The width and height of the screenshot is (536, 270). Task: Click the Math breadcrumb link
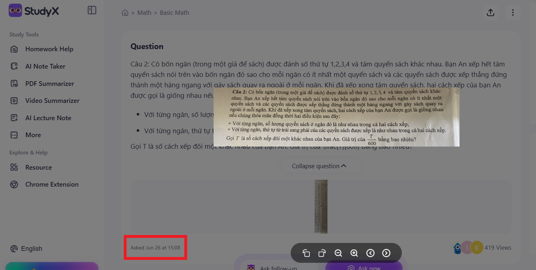(144, 13)
